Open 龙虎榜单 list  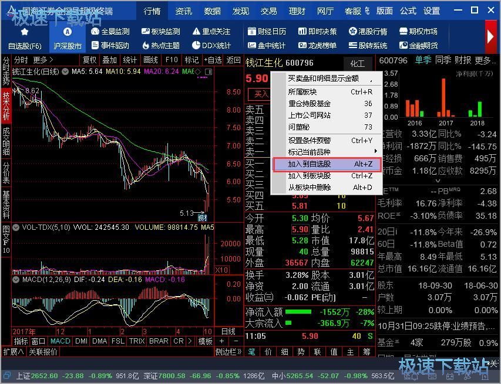pos(317,45)
